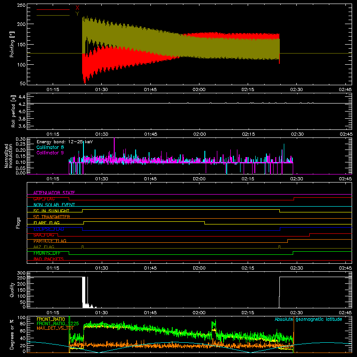Select the FRONTS_OFF flag label
This screenshot has width=357, height=357.
tap(47, 253)
